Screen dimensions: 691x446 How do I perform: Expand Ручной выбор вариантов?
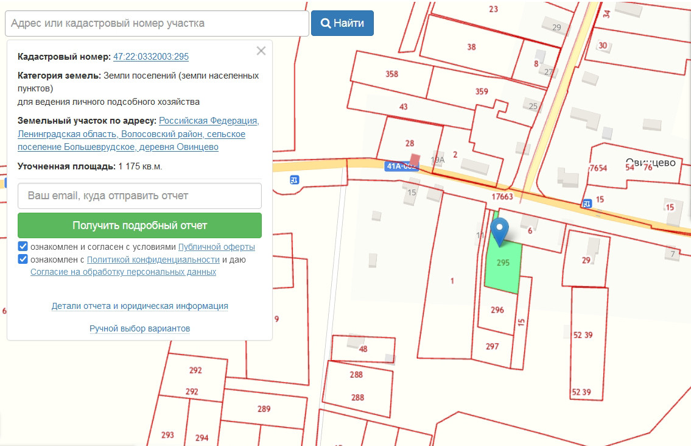point(139,328)
